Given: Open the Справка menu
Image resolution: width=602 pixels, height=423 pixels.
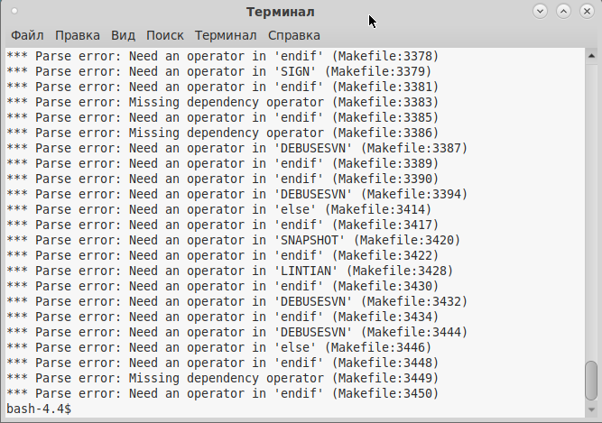Looking at the screenshot, I should (293, 35).
